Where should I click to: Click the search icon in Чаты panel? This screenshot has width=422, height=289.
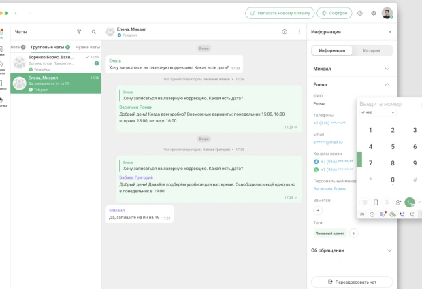(x=94, y=31)
